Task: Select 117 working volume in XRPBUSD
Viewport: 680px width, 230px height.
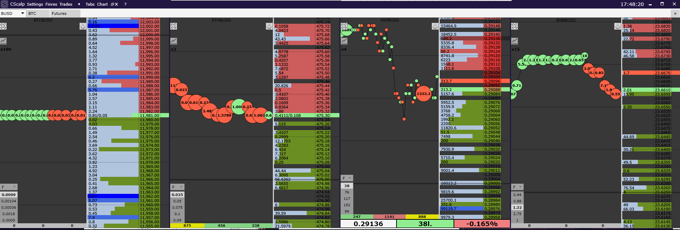Action: [x=347, y=198]
